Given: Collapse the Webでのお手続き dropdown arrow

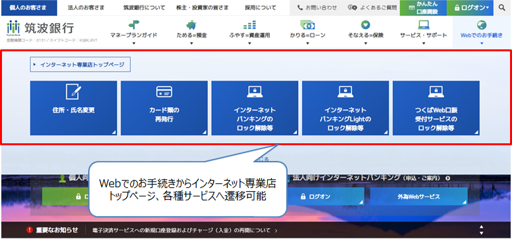Looking at the screenshot, I should pyautogui.click(x=482, y=43).
